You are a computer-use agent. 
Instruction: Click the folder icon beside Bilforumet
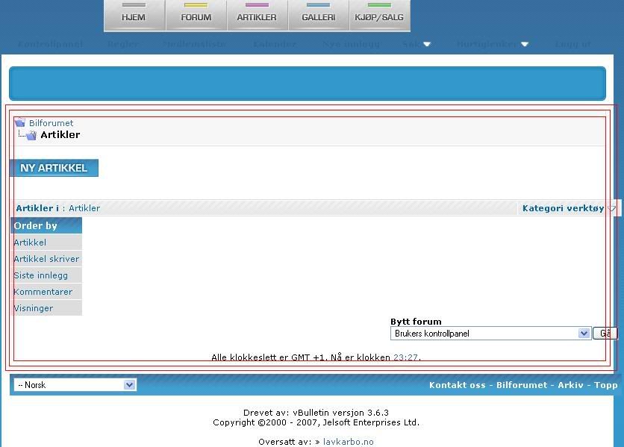20,122
